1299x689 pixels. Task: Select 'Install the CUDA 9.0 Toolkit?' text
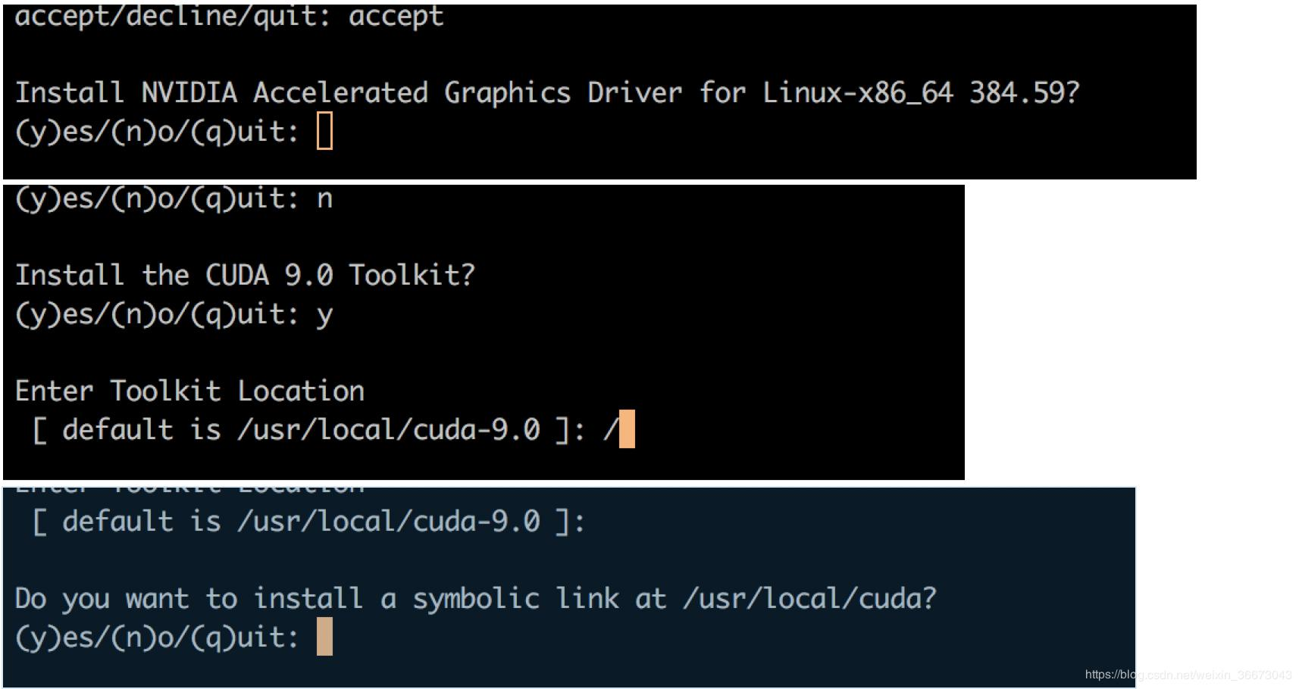[x=245, y=275]
